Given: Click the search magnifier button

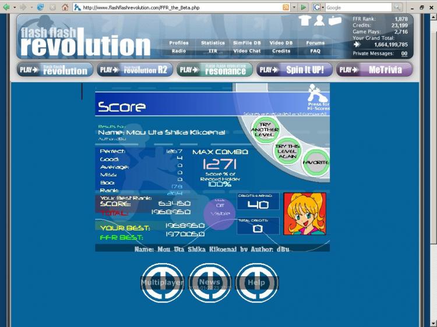Looking at the screenshot, I should [x=397, y=8].
